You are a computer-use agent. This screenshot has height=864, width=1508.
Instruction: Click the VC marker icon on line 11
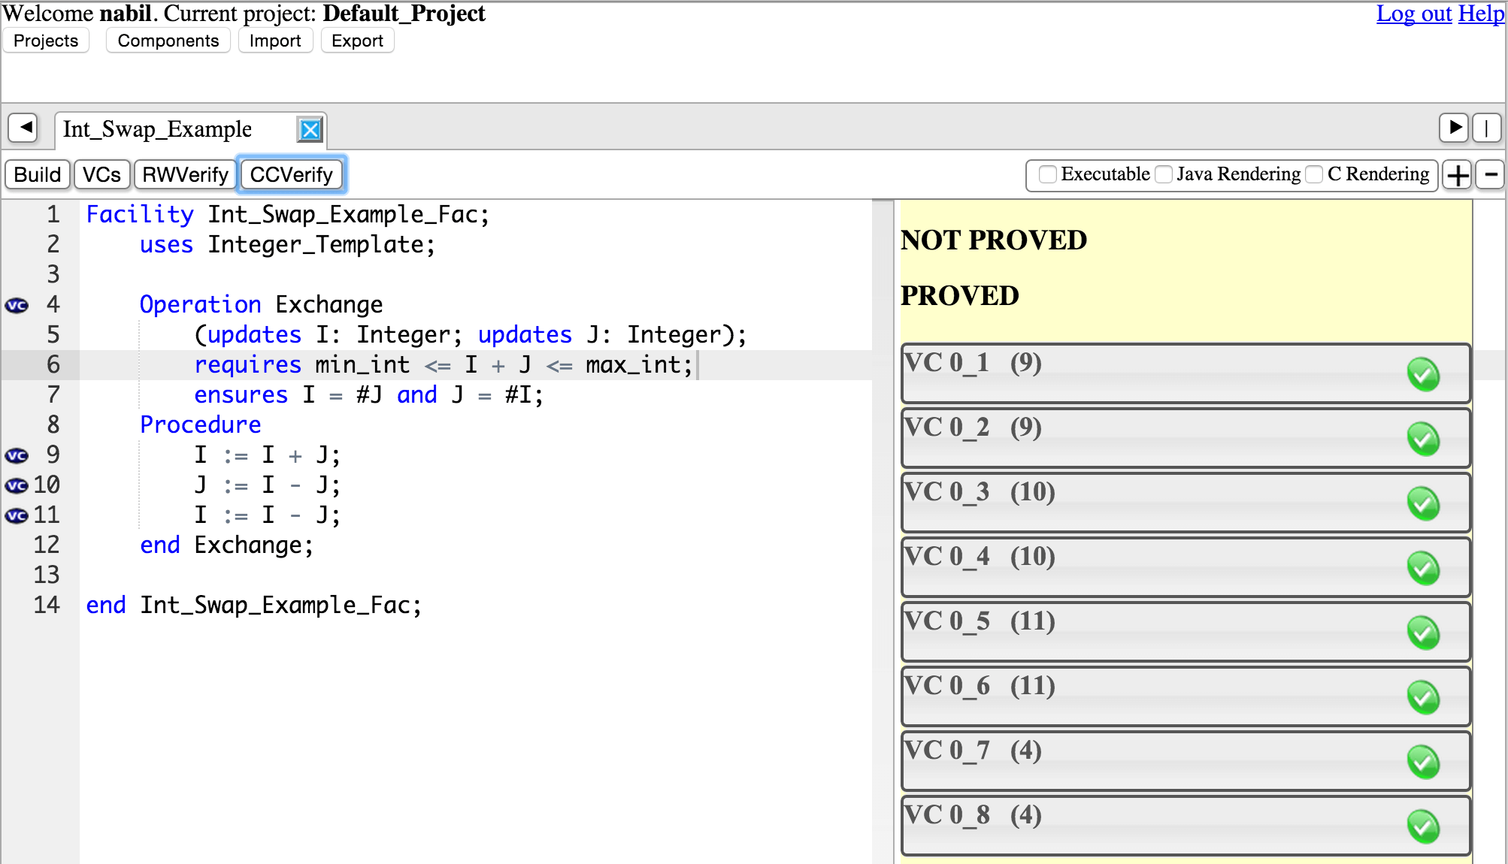coord(17,515)
